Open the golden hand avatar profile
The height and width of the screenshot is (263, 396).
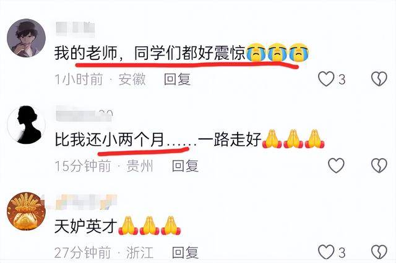click(x=26, y=212)
